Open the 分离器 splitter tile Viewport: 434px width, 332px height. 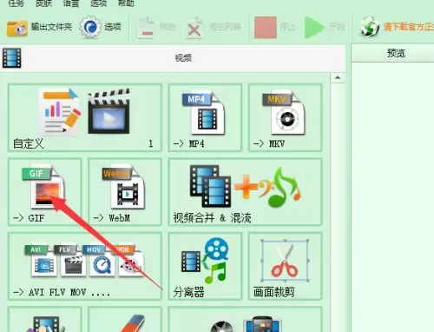205,266
